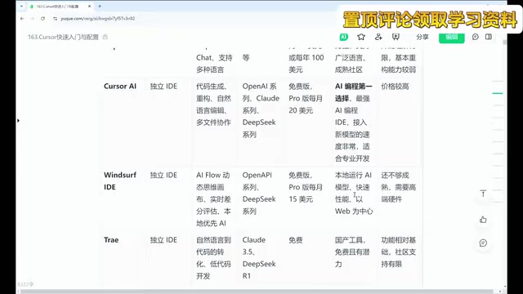Viewport: 523px width, 294px height.
Task: Open the tab search dropdown arrow
Action: 21,7
